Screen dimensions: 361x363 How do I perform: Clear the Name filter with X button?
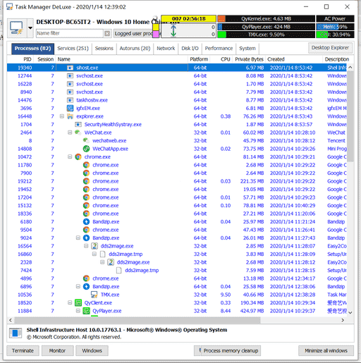[107, 33]
